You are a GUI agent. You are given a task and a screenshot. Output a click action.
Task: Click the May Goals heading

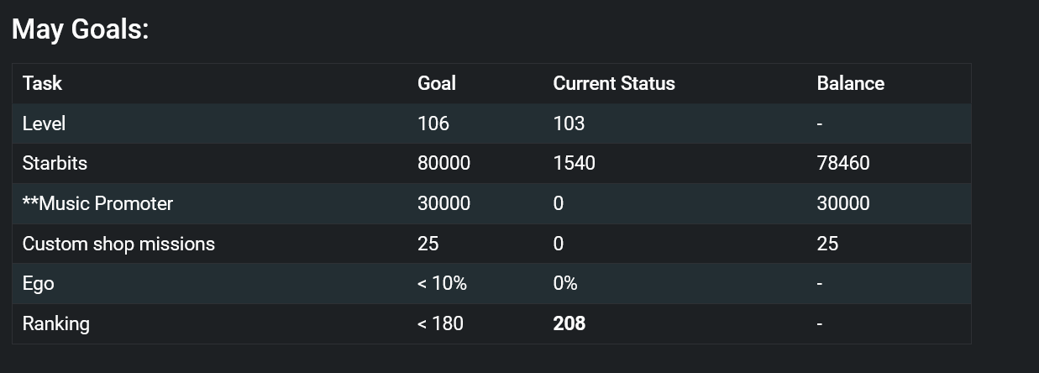(80, 30)
